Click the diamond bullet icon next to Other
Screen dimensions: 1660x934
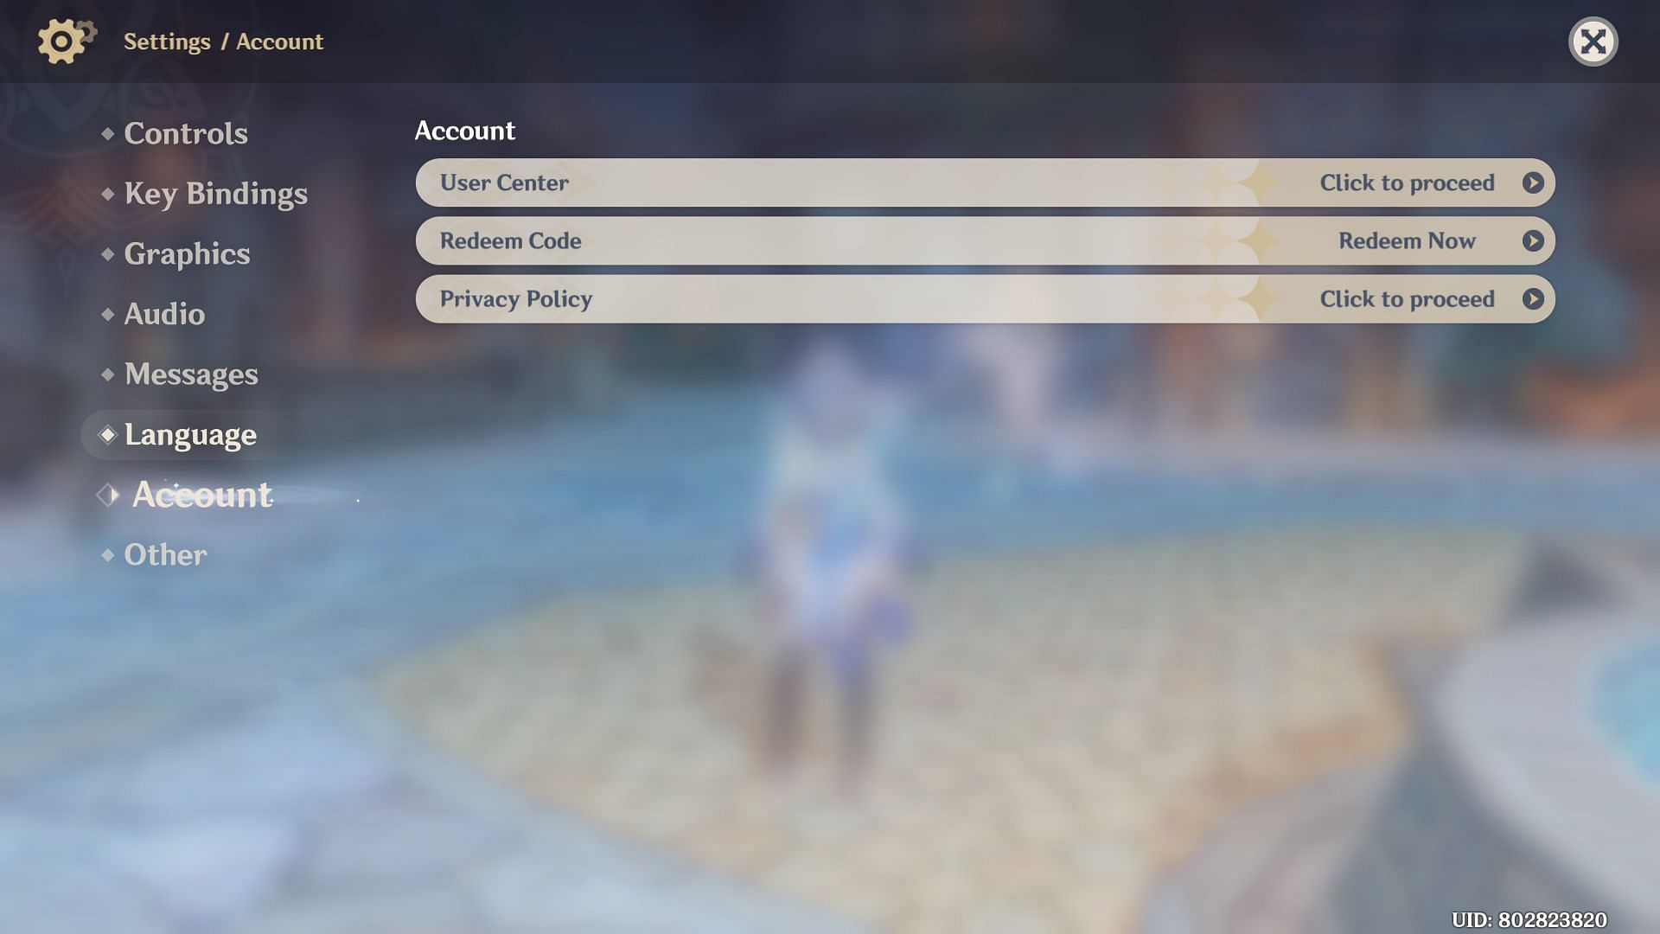(107, 555)
